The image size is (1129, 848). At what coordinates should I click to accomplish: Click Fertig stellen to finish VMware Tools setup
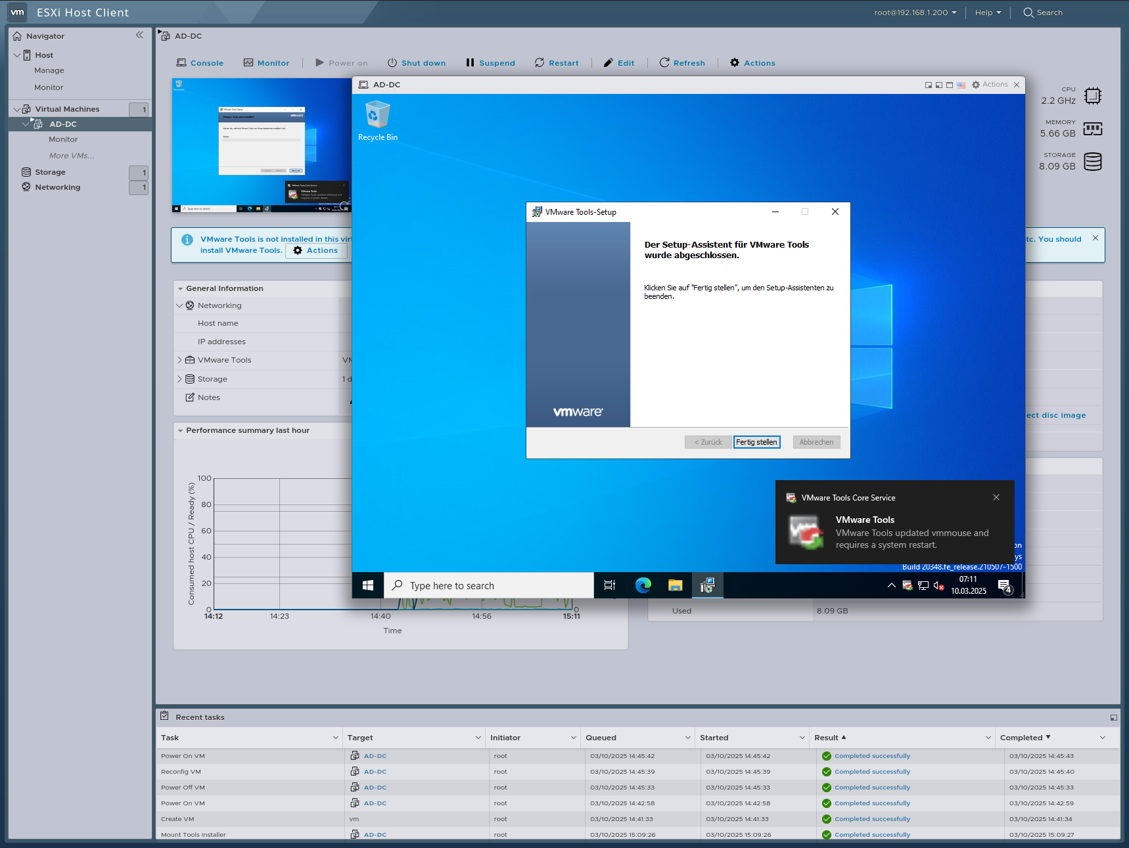[756, 442]
